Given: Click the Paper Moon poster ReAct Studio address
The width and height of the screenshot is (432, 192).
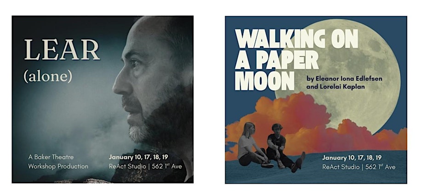Looking at the screenshot, I should point(359,167).
